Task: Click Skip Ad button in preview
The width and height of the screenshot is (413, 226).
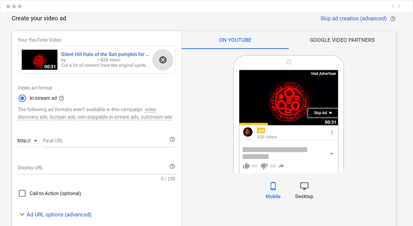Action: click(x=323, y=113)
